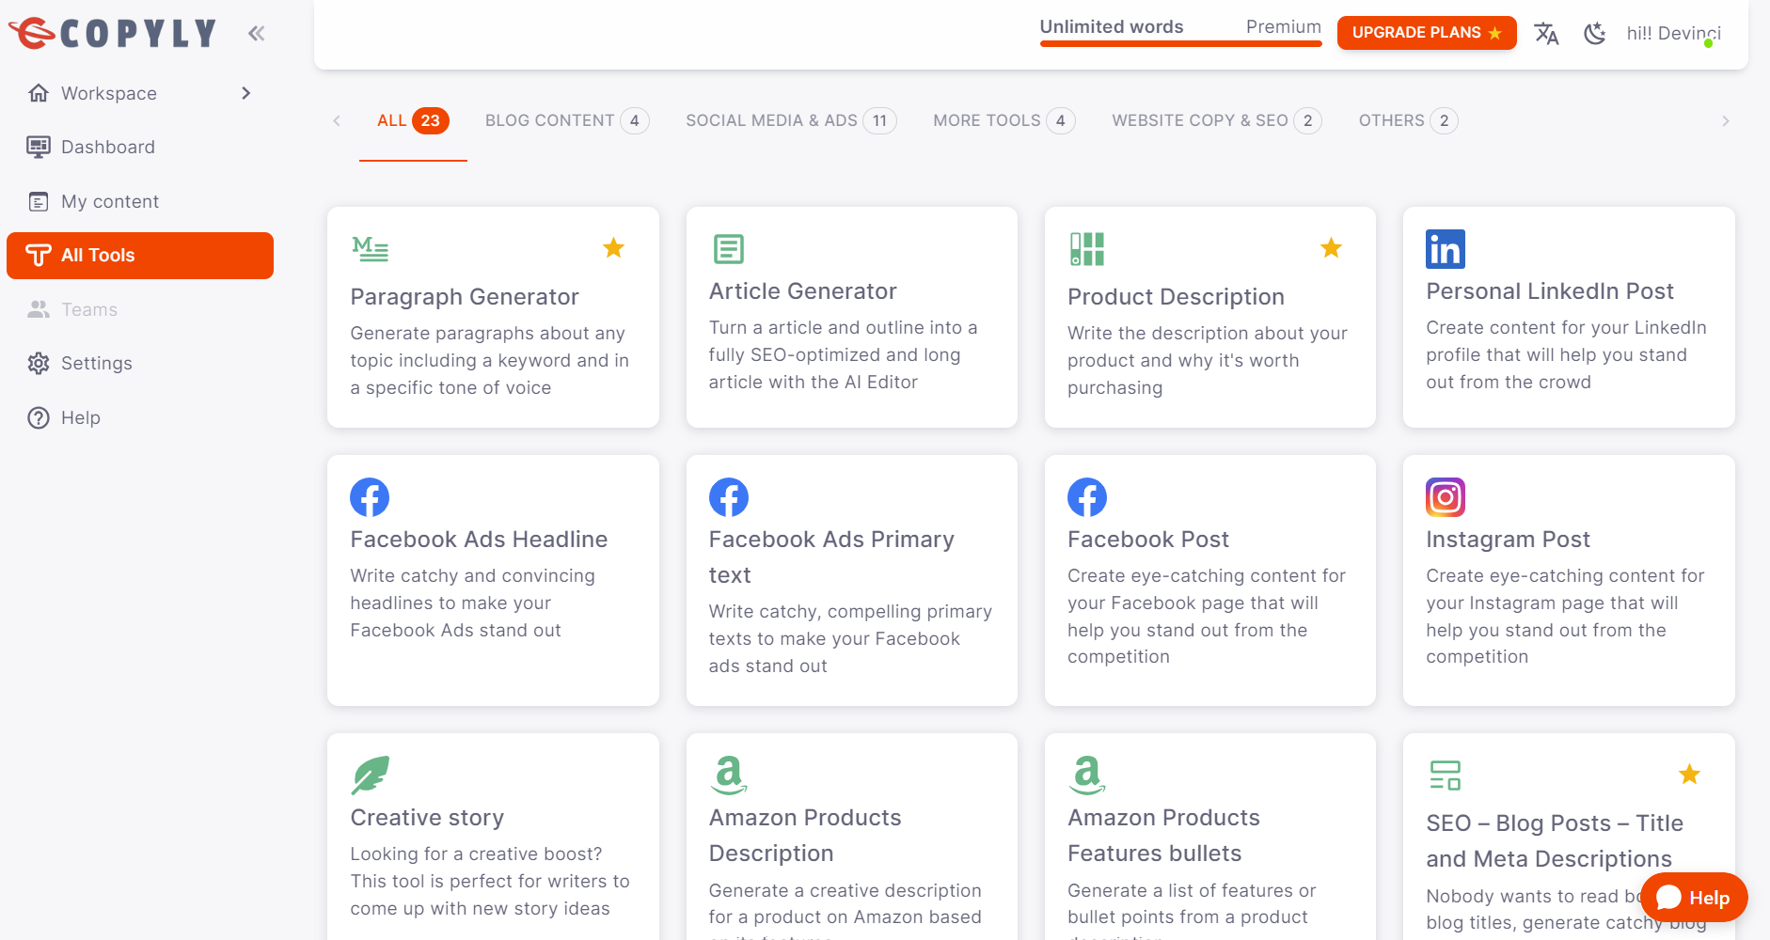This screenshot has height=940, width=1770.
Task: Click the Workspace home icon
Action: coord(39,93)
